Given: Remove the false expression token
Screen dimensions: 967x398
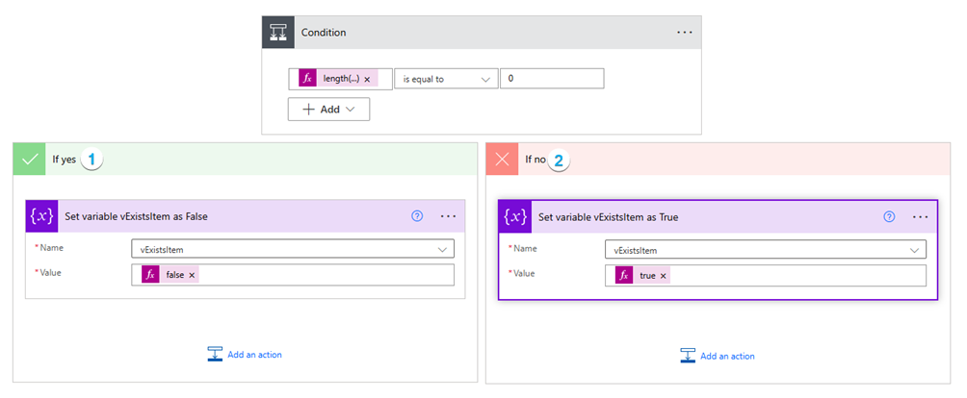Looking at the screenshot, I should (x=192, y=275).
